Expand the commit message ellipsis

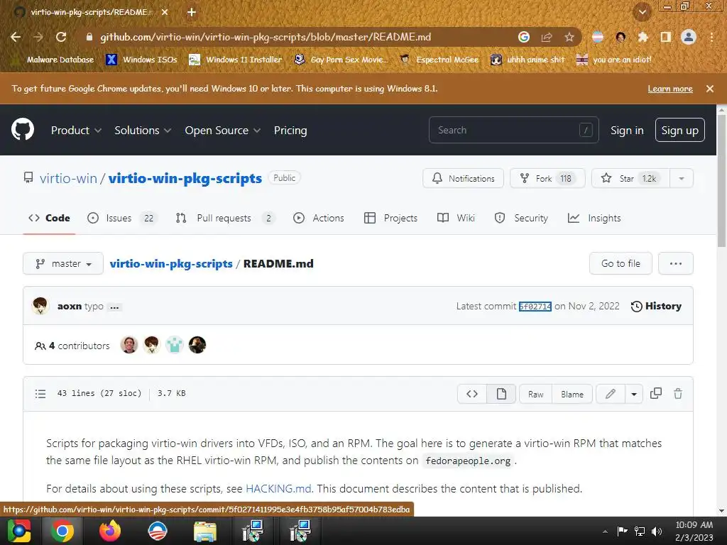click(x=114, y=307)
